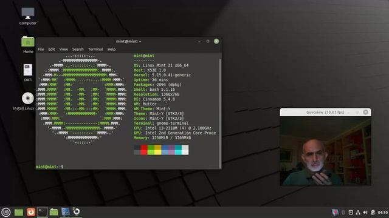Viewport: 389px width, 218px height.
Task: Click the dimmed removable drives tray icon
Action: click(x=343, y=213)
